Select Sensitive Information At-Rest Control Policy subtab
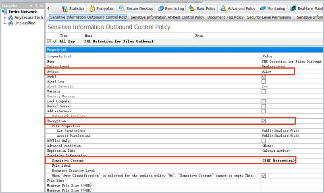This screenshot has width=324, height=193. [167, 17]
